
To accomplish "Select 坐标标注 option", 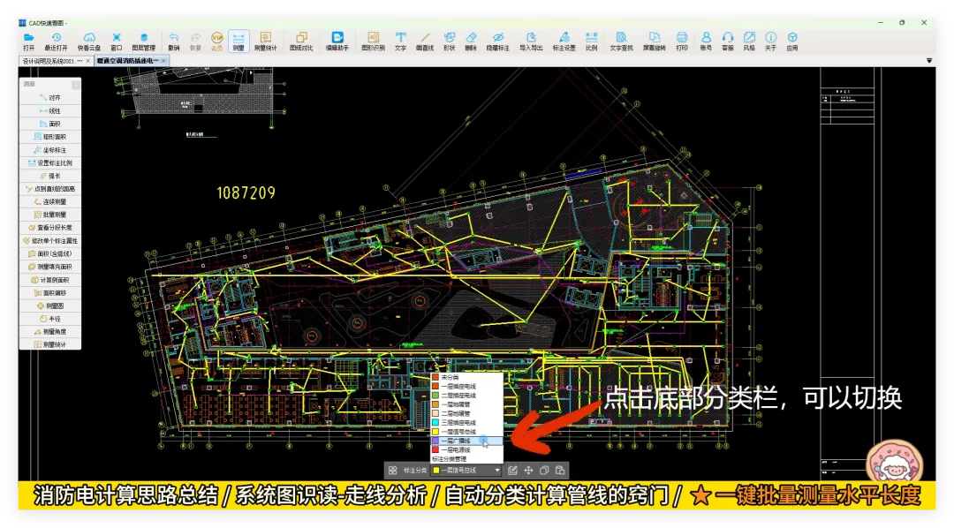I will pos(49,149).
